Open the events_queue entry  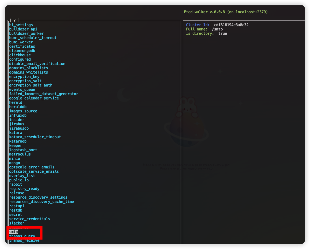coord(22,89)
